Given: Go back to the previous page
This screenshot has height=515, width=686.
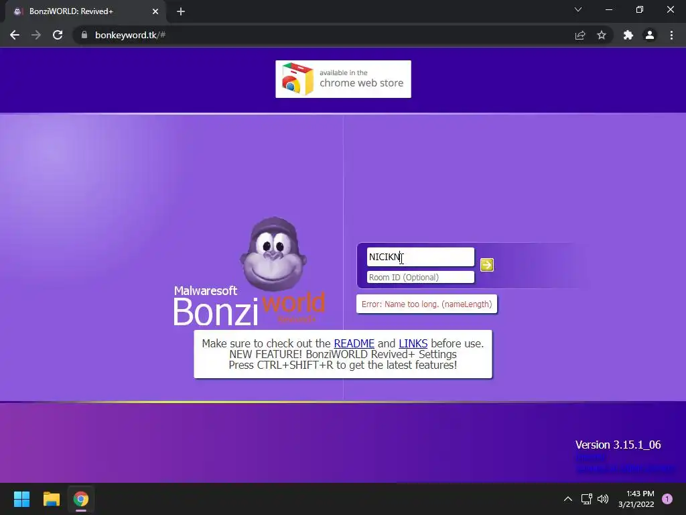Looking at the screenshot, I should click(15, 35).
